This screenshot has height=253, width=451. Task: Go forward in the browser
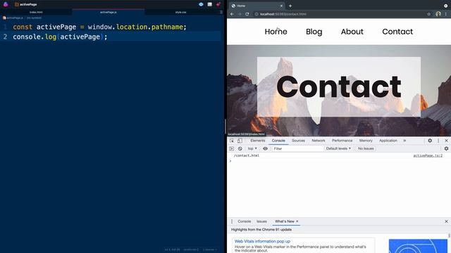(240, 14)
